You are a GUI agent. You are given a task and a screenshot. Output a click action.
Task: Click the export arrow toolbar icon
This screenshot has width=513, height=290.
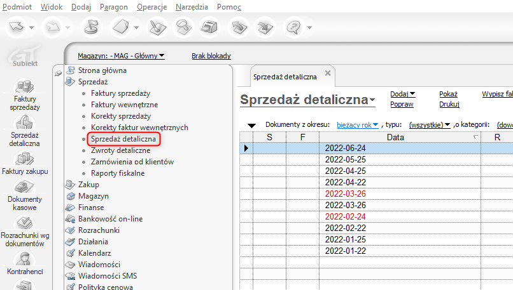pos(265,27)
